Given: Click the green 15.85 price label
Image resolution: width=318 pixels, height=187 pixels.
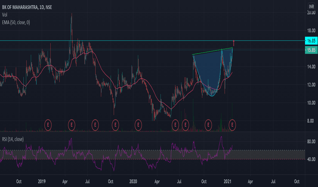Looking at the screenshot, I should pyautogui.click(x=311, y=50).
